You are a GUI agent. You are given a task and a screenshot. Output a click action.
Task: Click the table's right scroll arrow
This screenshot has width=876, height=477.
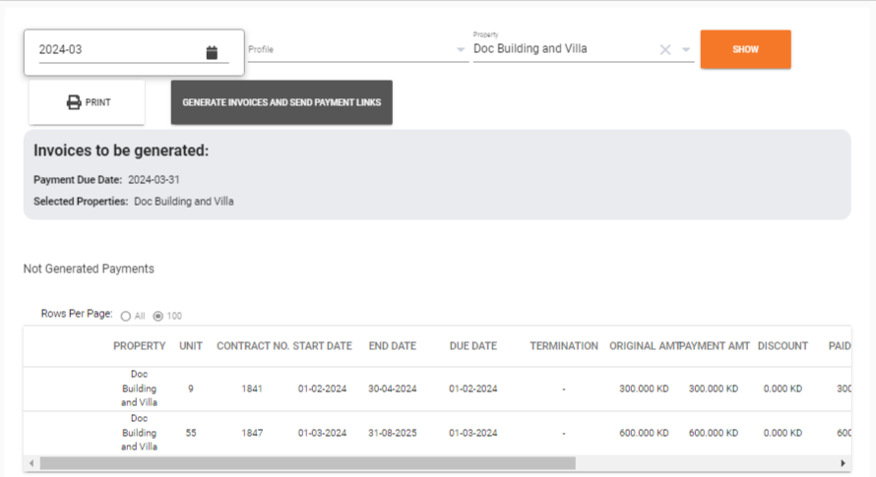tap(843, 463)
